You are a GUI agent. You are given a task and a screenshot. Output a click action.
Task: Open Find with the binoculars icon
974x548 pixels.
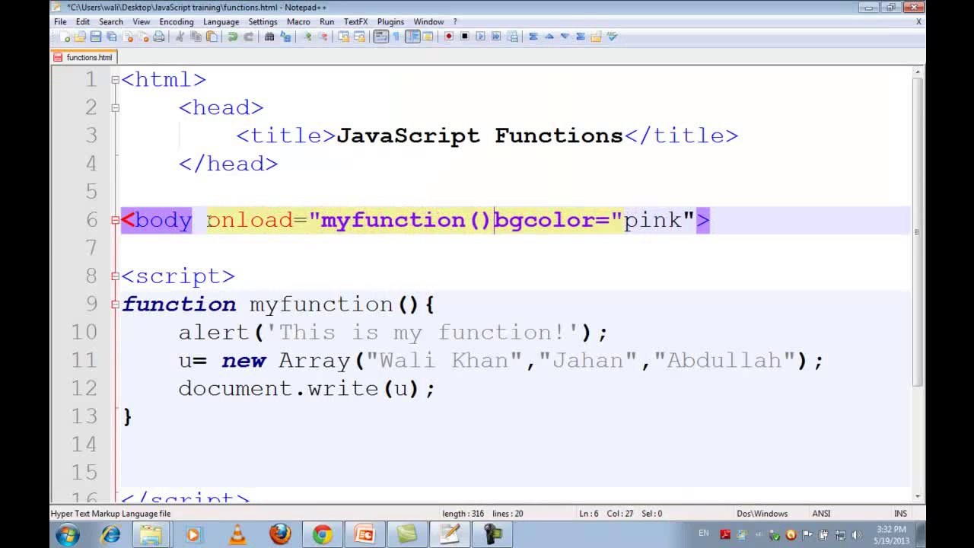point(269,37)
